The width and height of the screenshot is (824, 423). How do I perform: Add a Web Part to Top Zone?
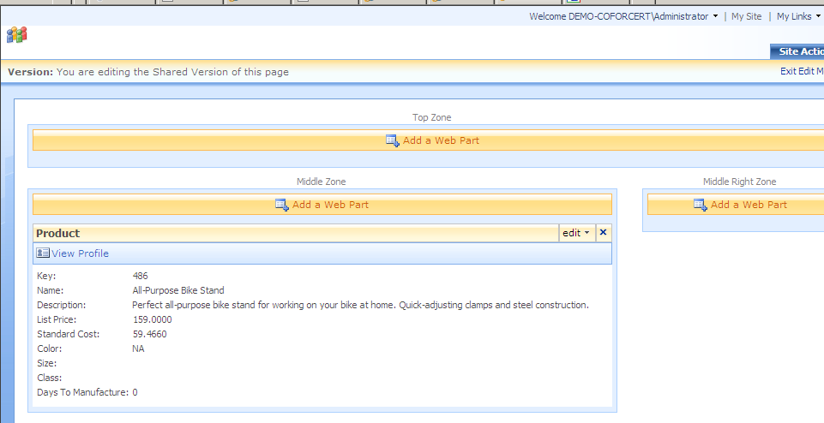click(441, 140)
